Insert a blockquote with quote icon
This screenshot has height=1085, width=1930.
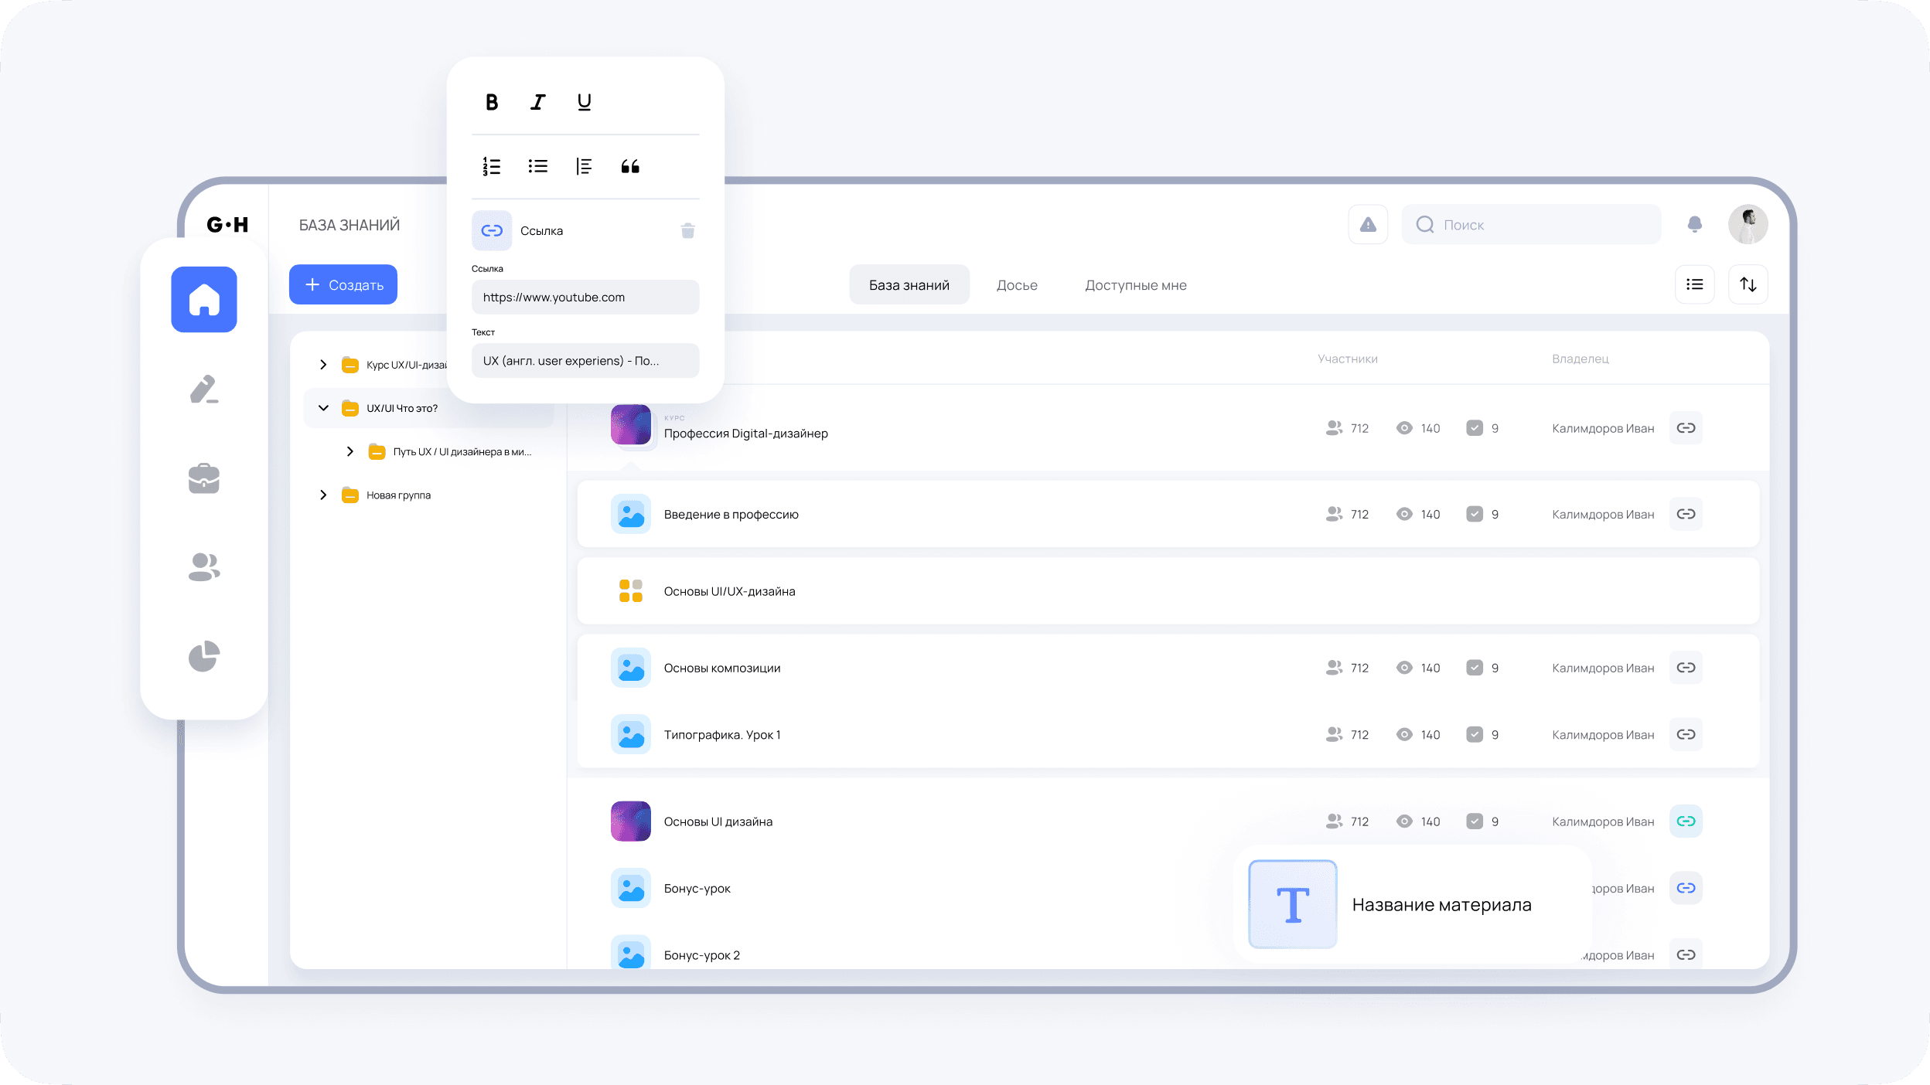coord(630,166)
